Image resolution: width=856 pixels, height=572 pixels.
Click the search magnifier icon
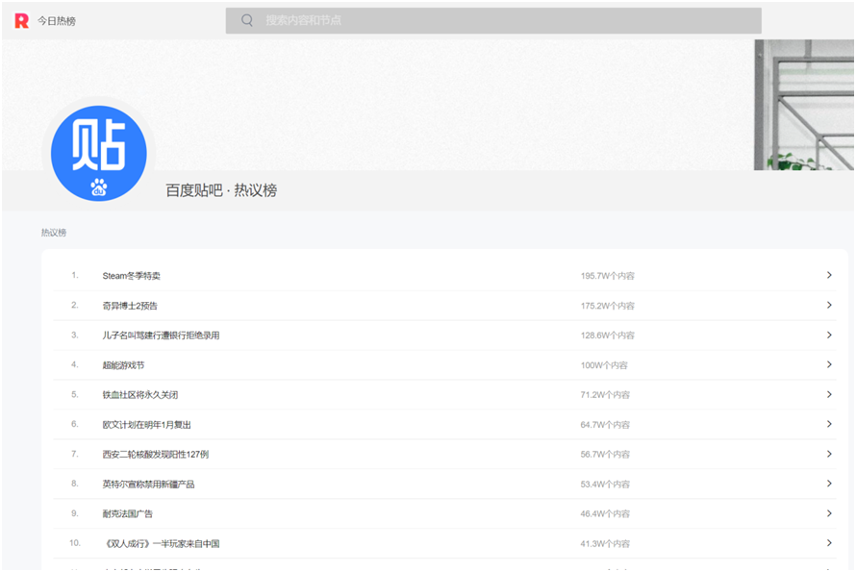click(x=247, y=20)
